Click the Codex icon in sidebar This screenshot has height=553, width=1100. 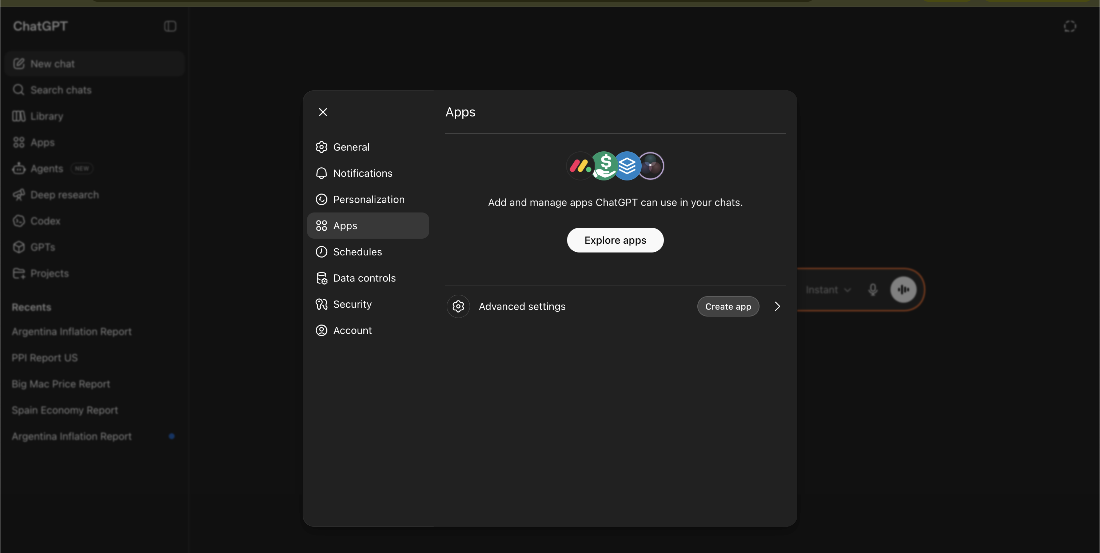(x=19, y=221)
